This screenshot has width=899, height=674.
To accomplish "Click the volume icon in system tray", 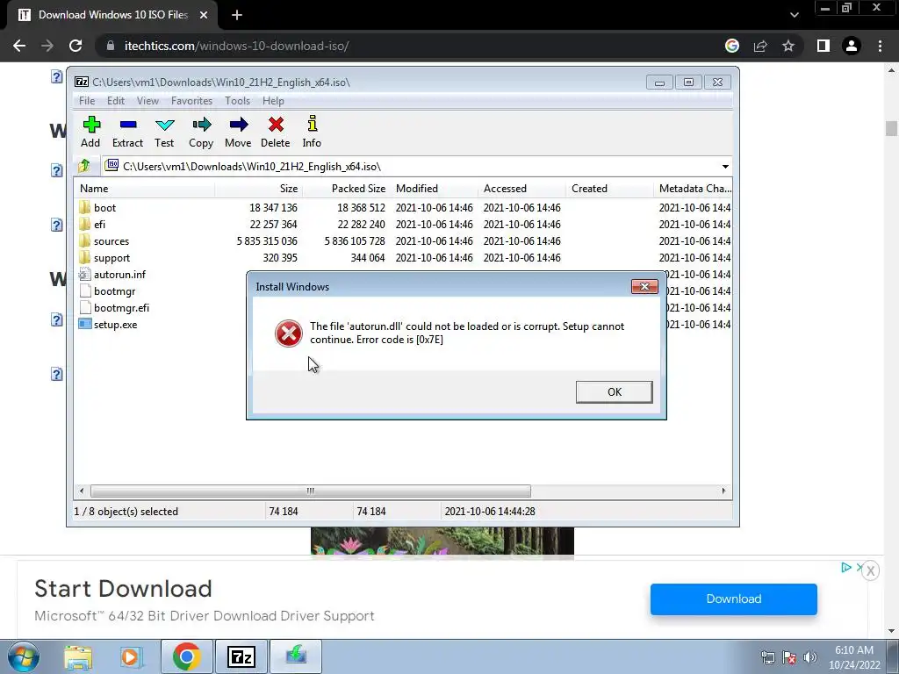I will [x=810, y=657].
